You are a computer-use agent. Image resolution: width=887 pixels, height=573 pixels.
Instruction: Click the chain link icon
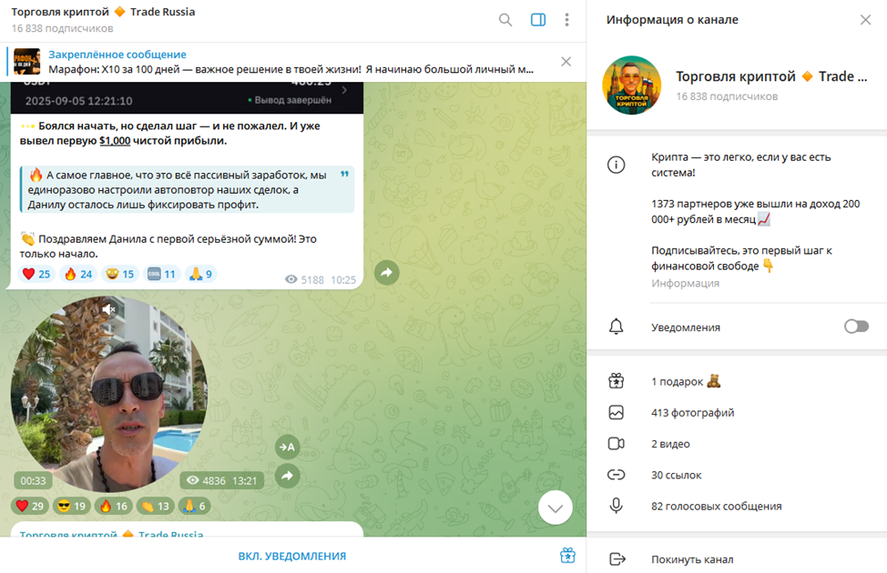(616, 475)
